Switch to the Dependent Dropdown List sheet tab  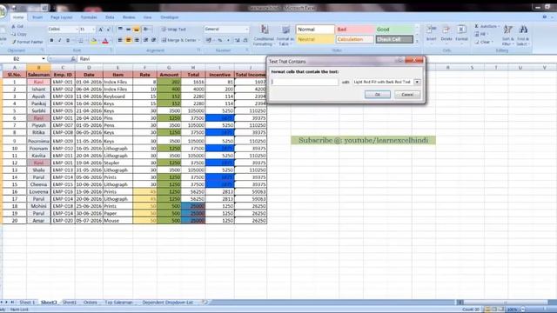pos(167,303)
